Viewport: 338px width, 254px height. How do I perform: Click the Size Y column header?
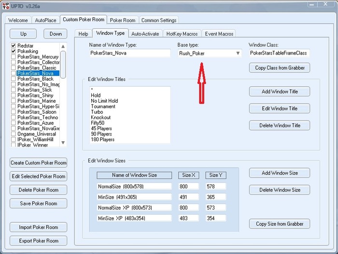216,175
